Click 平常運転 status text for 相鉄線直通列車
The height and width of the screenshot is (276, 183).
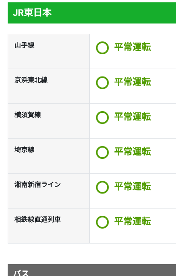point(132,221)
